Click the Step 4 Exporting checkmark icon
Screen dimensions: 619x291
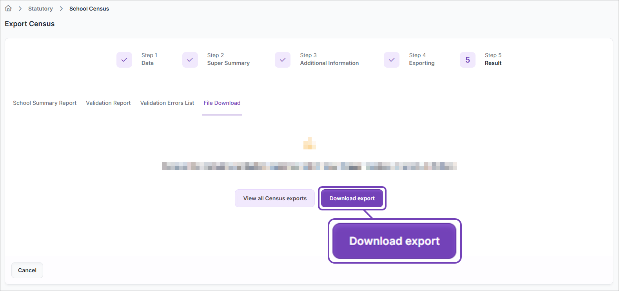[392, 60]
